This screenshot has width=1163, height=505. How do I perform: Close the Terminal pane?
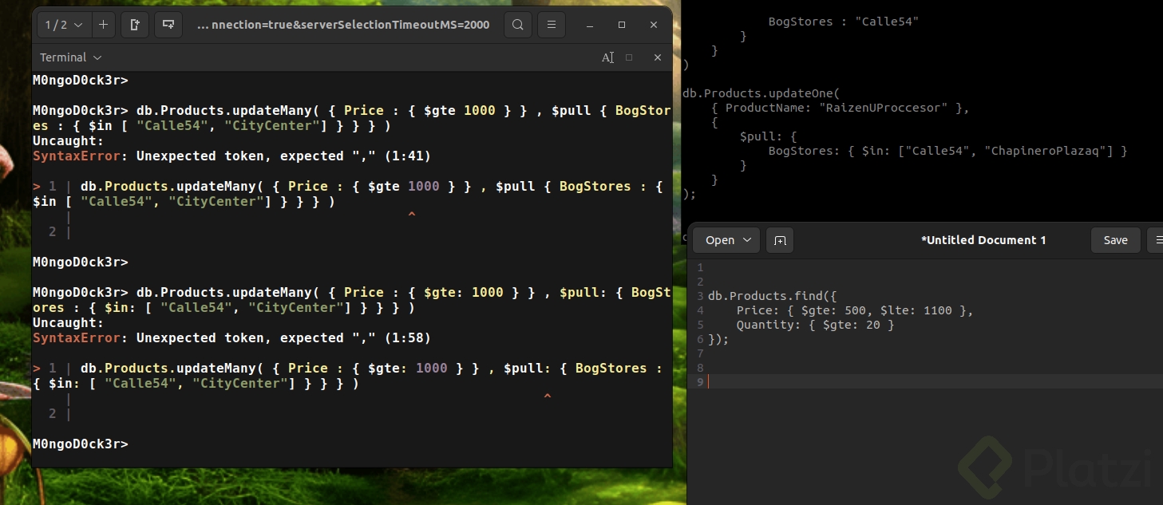tap(658, 57)
